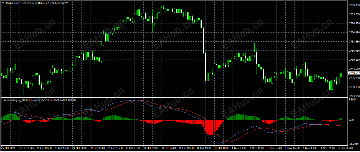This screenshot has width=360, height=152.
Task: Click the 31 Oct 18:00 time label
Action: tap(222, 148)
